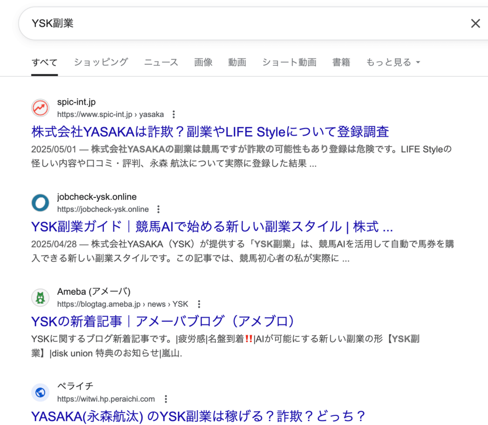Switch to the ニュース tab
488x425 pixels.
[x=161, y=62]
